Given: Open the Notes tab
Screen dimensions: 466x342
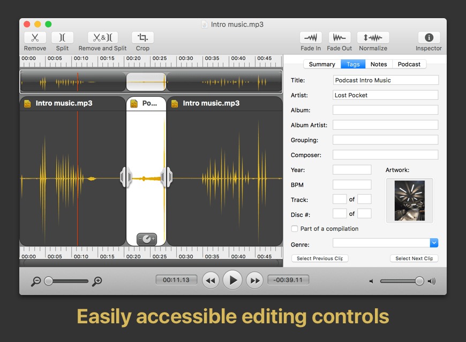Looking at the screenshot, I should pos(379,64).
